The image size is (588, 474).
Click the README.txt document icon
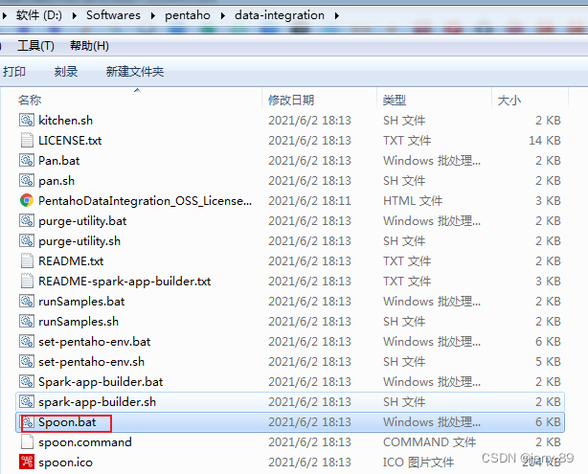tap(27, 261)
